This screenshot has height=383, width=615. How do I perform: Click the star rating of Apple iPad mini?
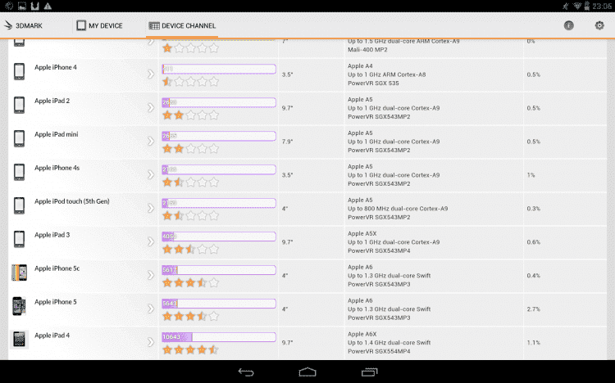coord(190,148)
